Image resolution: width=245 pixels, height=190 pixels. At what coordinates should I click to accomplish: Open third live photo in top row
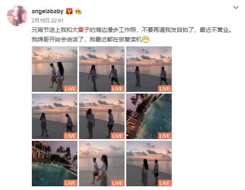[149, 69]
